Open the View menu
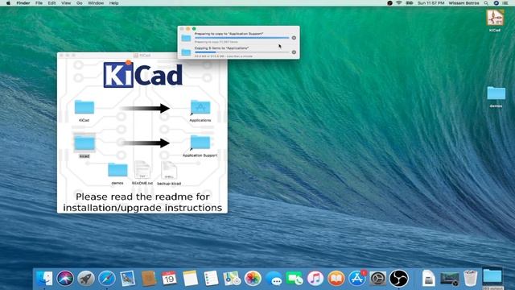The image size is (515, 290). pyautogui.click(x=66, y=3)
